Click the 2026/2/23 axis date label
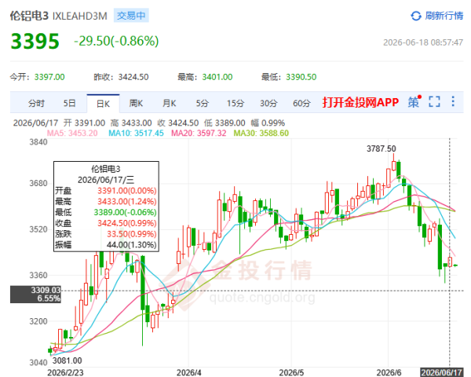Image resolution: width=471 pixels, height=377 pixels. tap(65, 373)
